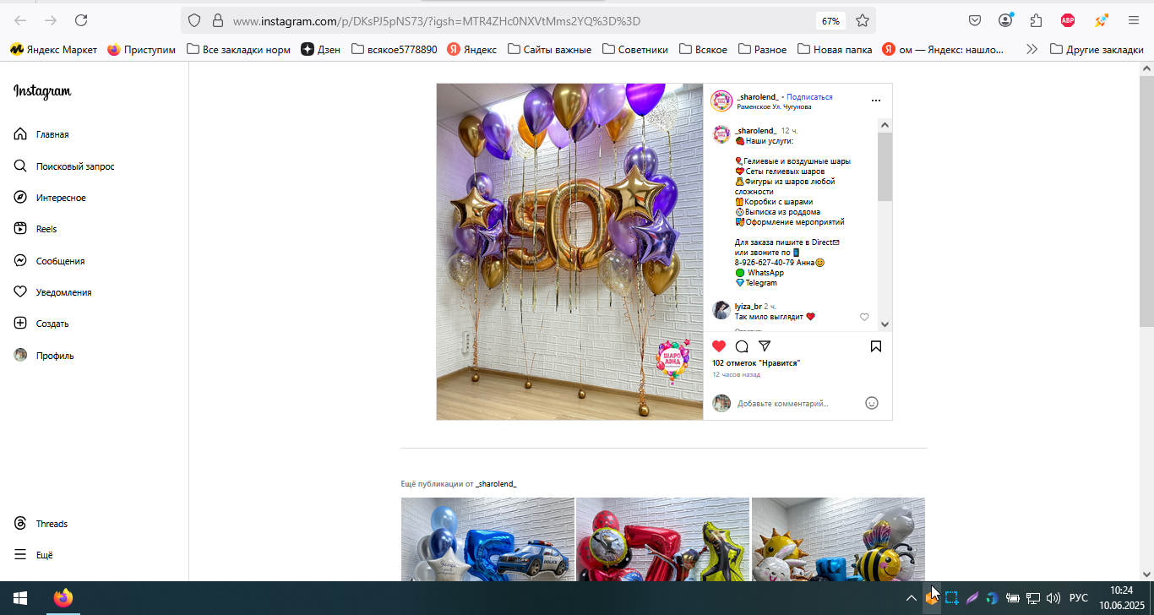The width and height of the screenshot is (1154, 615).
Task: Open Советники bookmark folder
Action: pos(635,50)
